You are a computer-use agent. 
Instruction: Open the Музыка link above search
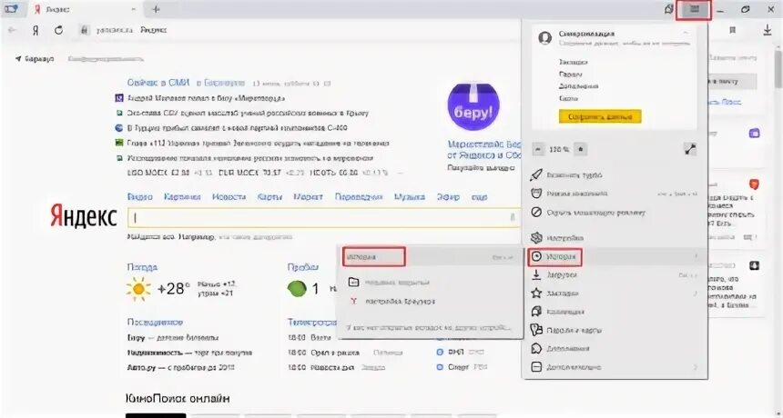click(410, 197)
